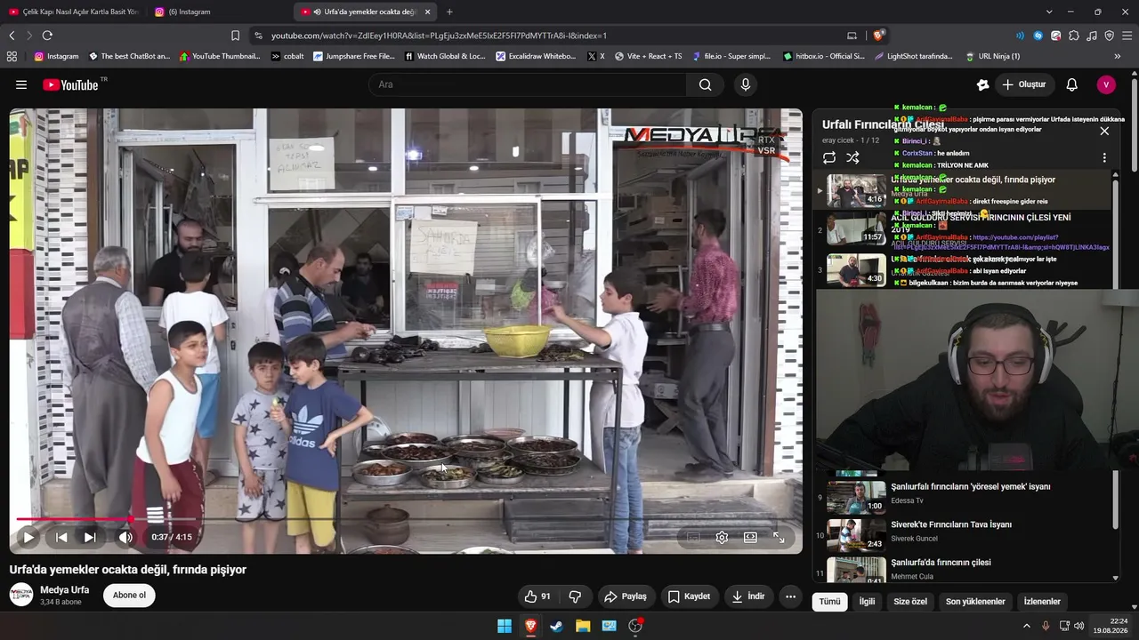The height and width of the screenshot is (640, 1139).
Task: Open the Instagram bookmark
Action: click(x=56, y=56)
